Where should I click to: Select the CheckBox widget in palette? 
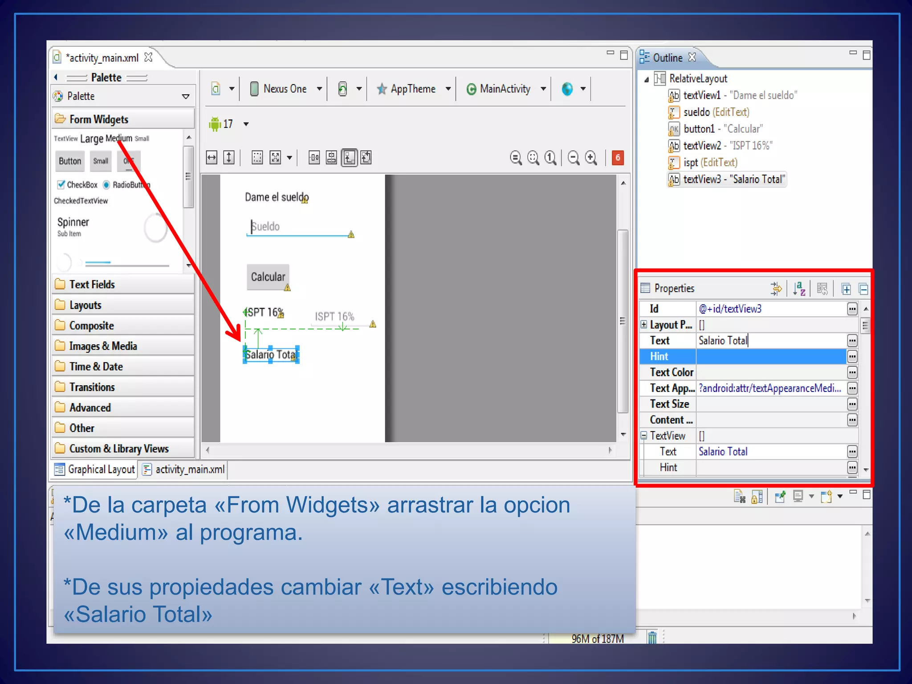pyautogui.click(x=77, y=184)
